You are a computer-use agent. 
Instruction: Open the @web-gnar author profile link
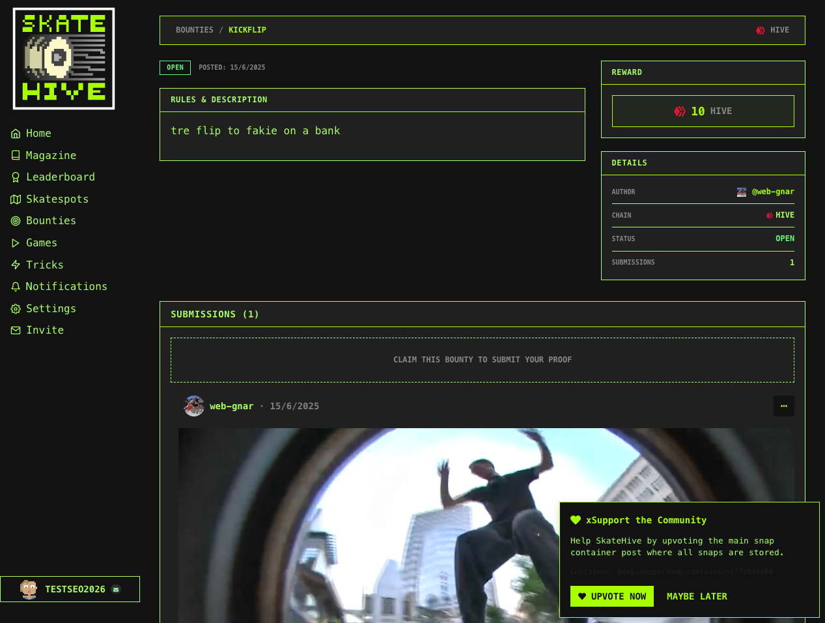(x=772, y=192)
